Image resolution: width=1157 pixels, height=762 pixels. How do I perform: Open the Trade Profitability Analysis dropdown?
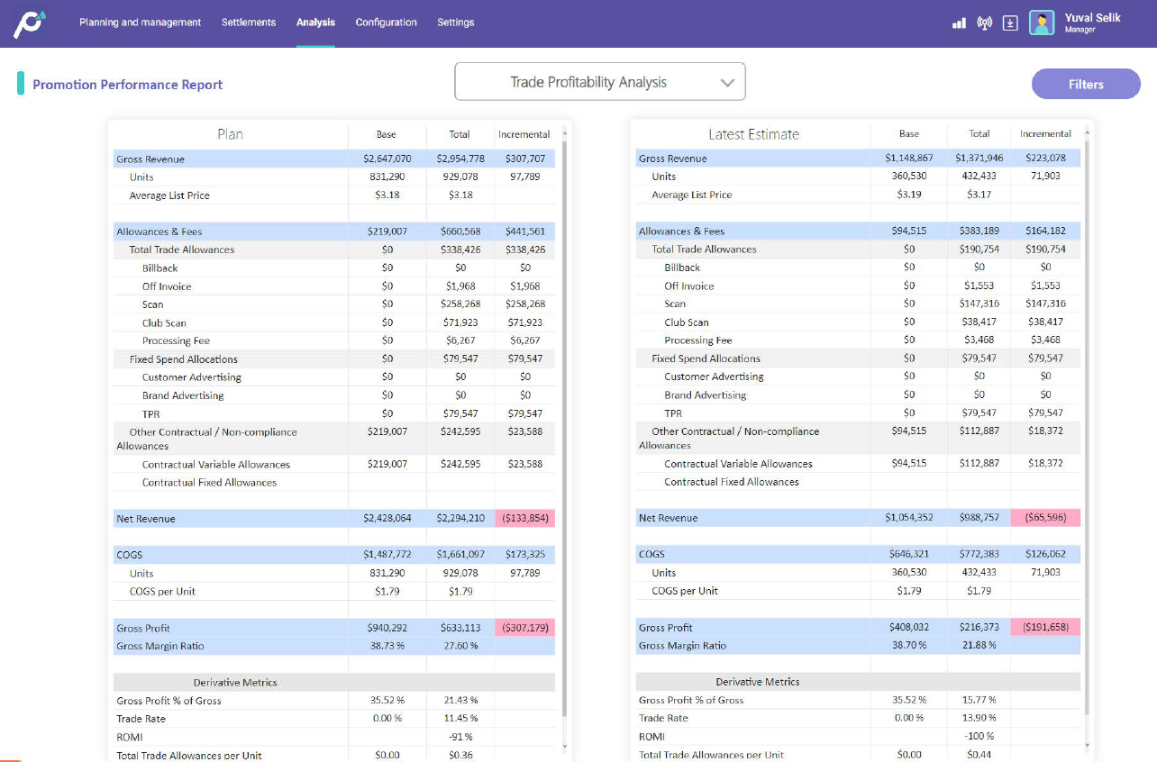pos(599,81)
